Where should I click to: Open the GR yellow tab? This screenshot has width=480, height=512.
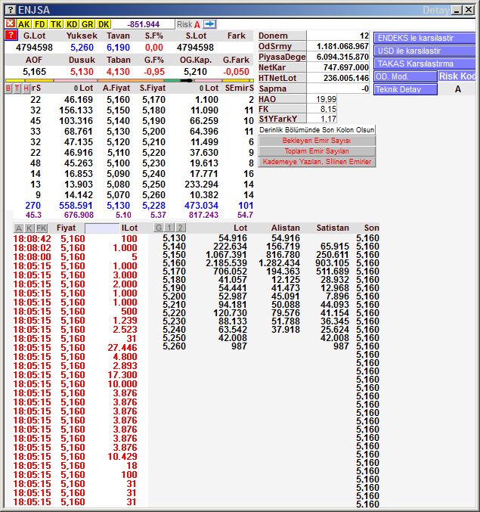(88, 24)
